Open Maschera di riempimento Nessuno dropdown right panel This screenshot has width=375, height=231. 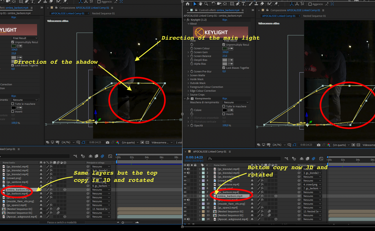pos(236,103)
